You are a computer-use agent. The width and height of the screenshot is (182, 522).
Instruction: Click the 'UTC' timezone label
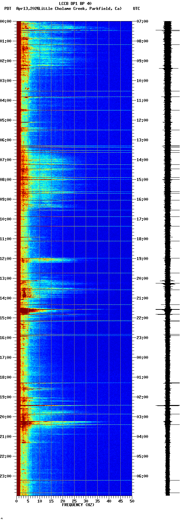[136, 9]
